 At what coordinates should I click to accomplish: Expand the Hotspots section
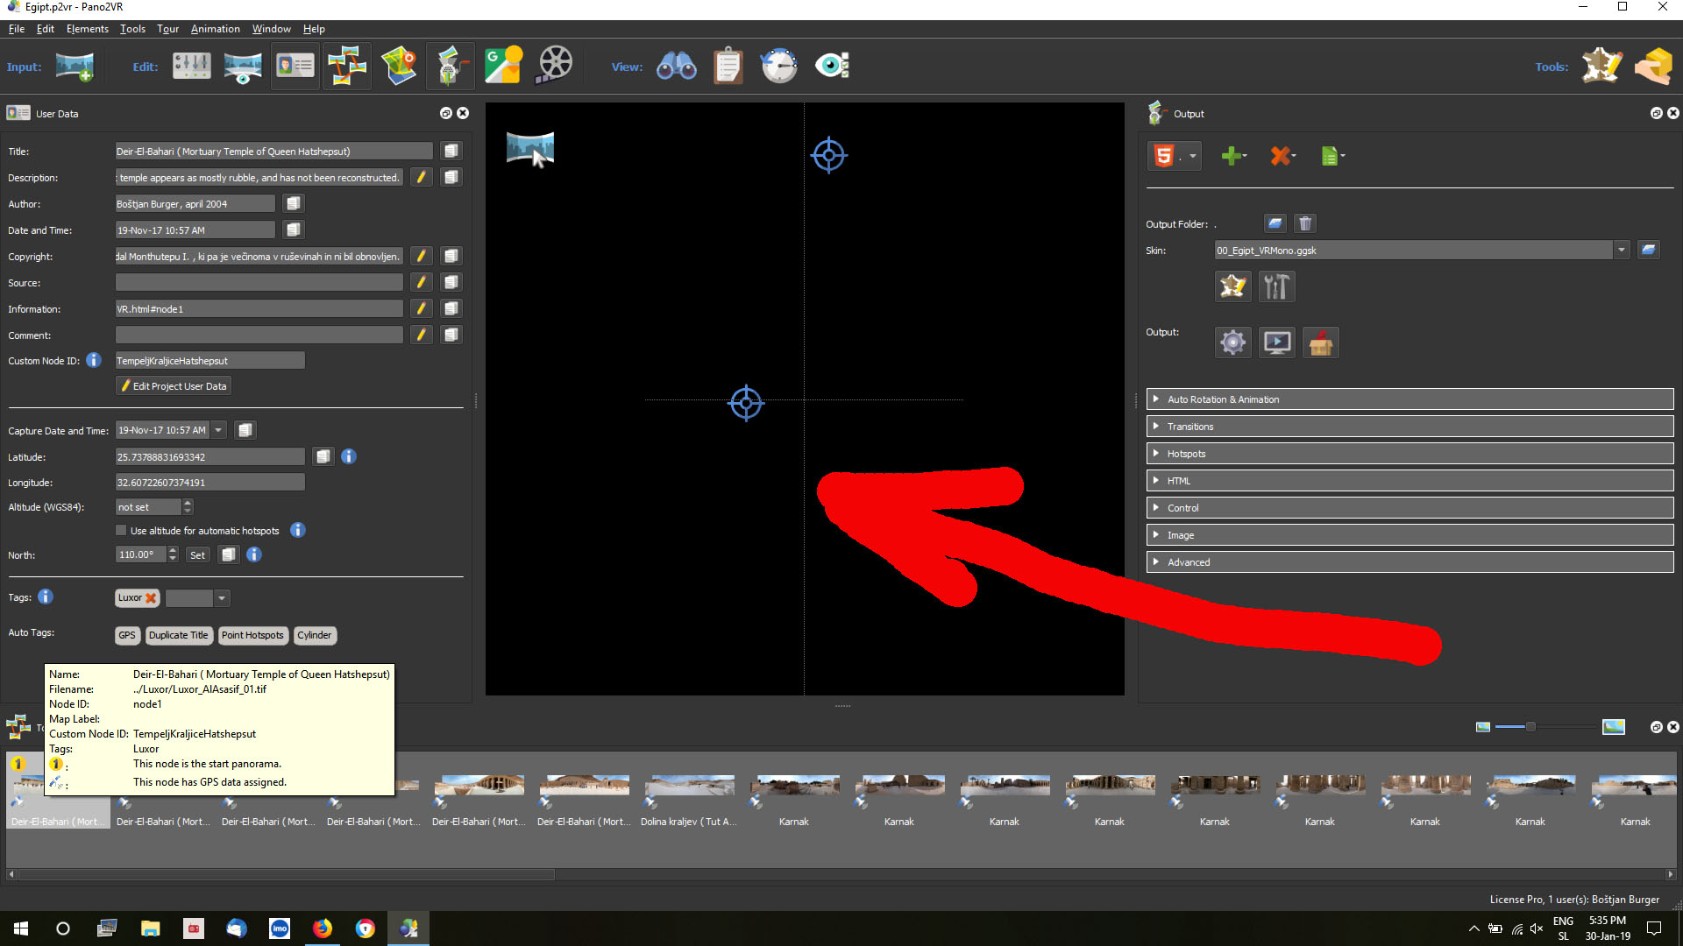(1410, 454)
